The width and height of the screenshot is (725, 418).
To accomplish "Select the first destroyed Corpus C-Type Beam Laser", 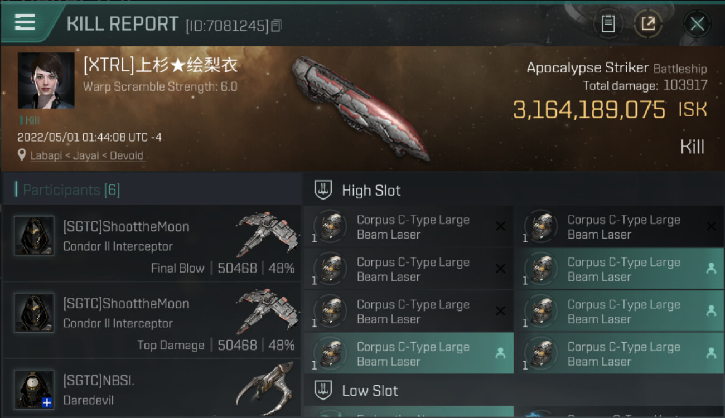I will [x=409, y=227].
